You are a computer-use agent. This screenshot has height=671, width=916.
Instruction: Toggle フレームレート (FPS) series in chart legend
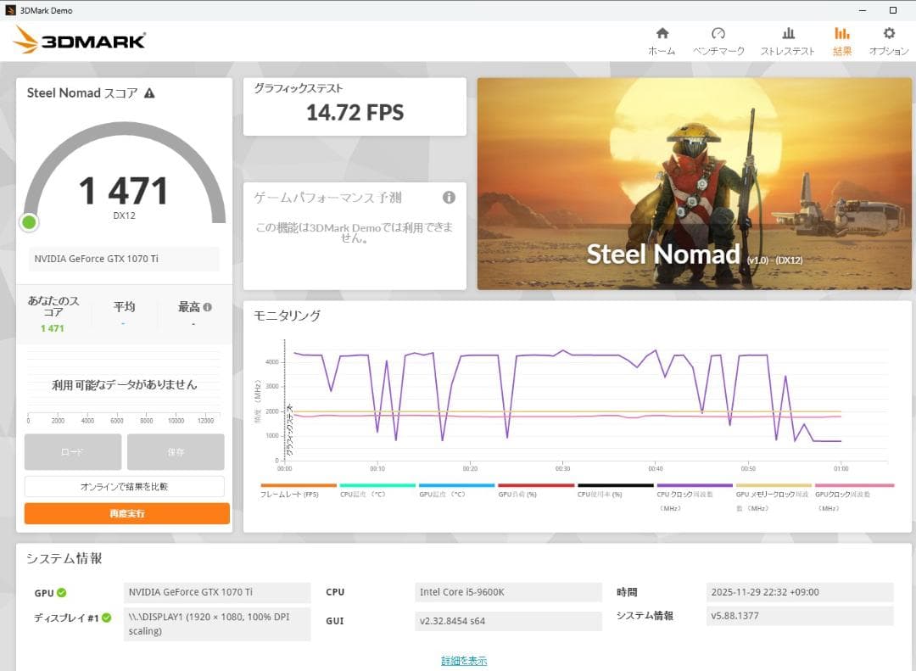[x=289, y=494]
